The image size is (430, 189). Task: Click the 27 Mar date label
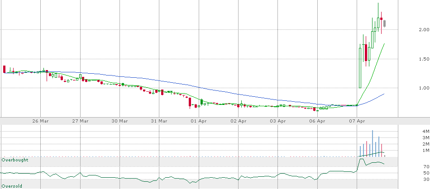pos(81,121)
